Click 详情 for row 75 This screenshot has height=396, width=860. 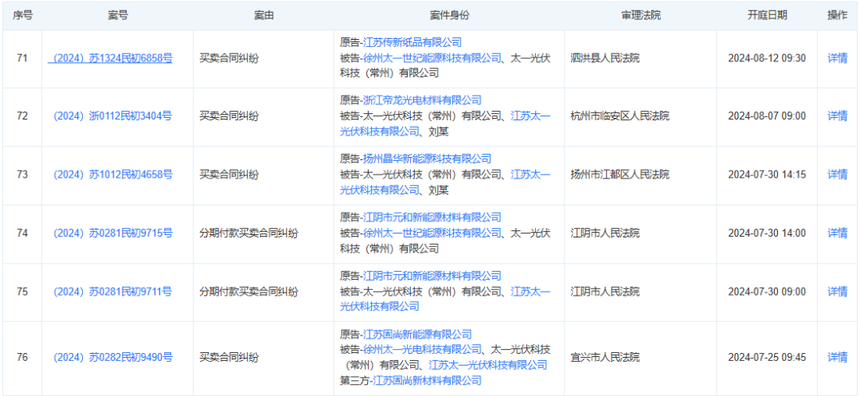tap(837, 292)
